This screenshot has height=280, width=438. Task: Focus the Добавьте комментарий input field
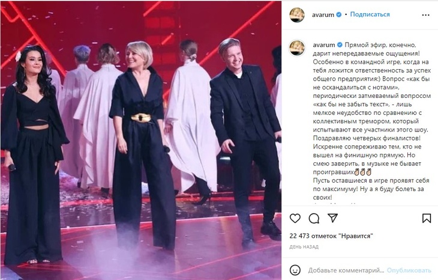(346, 270)
